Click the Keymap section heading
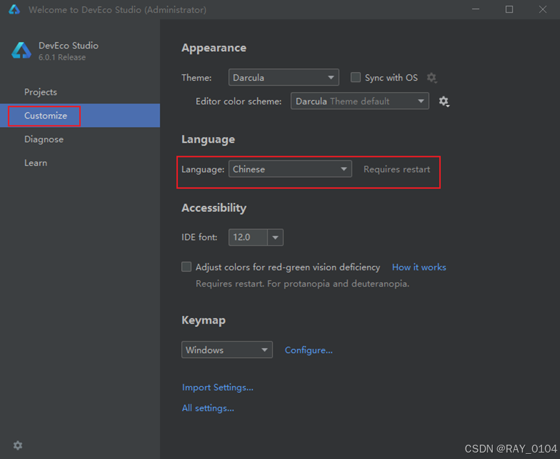560x459 pixels. [203, 320]
